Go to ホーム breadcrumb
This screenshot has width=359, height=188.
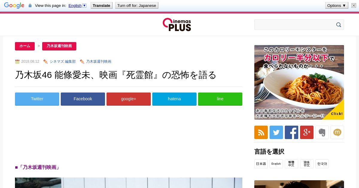pos(25,46)
